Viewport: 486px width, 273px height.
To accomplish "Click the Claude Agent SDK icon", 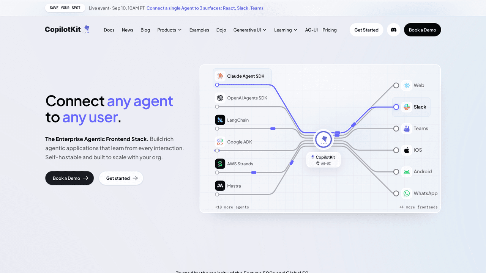I will click(220, 76).
